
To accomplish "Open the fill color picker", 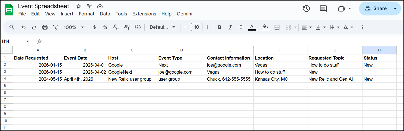I will pos(266,27).
